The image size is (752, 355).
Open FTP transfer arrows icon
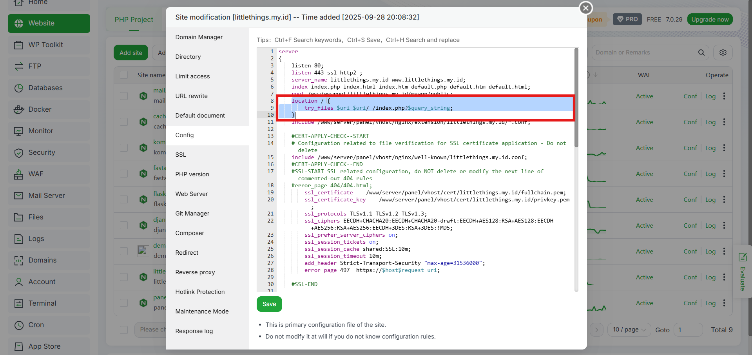click(x=19, y=67)
